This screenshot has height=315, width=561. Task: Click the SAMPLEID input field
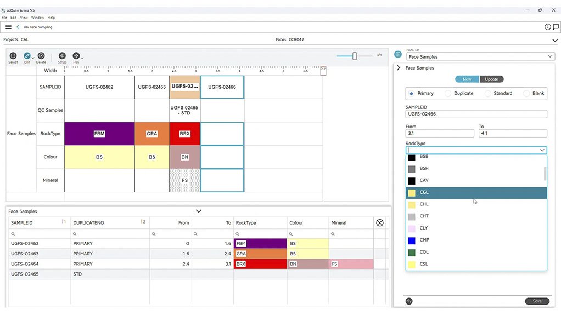pos(476,114)
